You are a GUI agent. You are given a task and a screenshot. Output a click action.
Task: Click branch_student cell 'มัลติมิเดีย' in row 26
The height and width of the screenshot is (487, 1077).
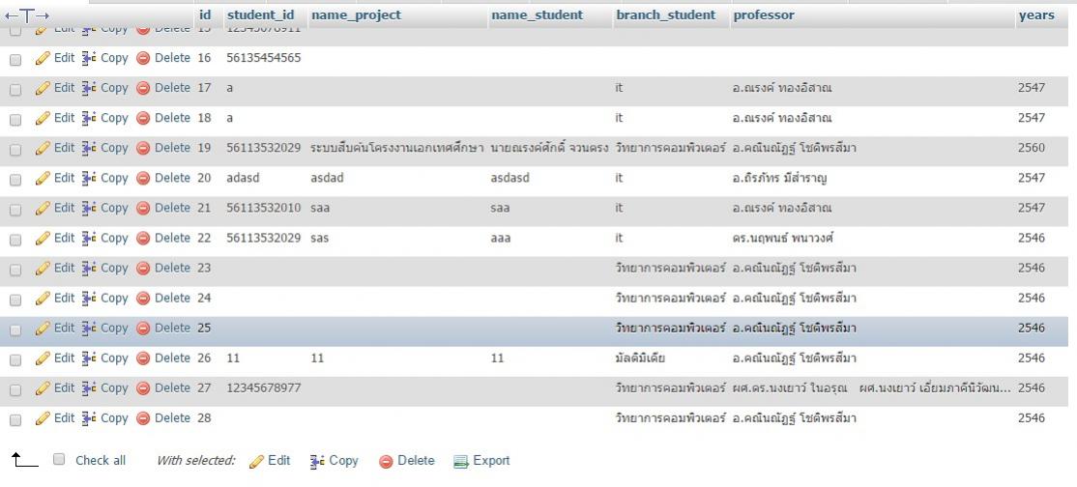tap(640, 358)
